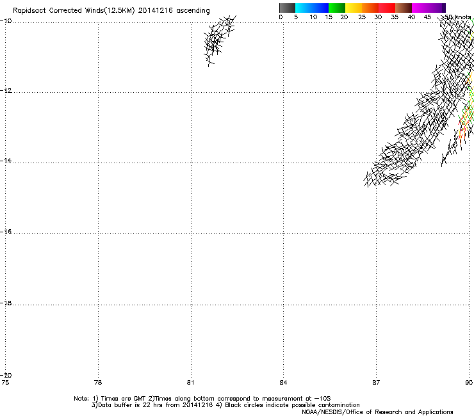Click the "75" longitude axis label

pos(5,383)
